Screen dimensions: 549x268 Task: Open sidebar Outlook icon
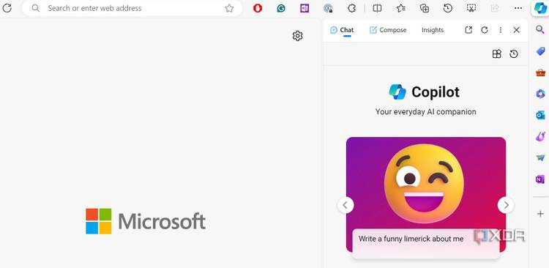[x=540, y=115]
